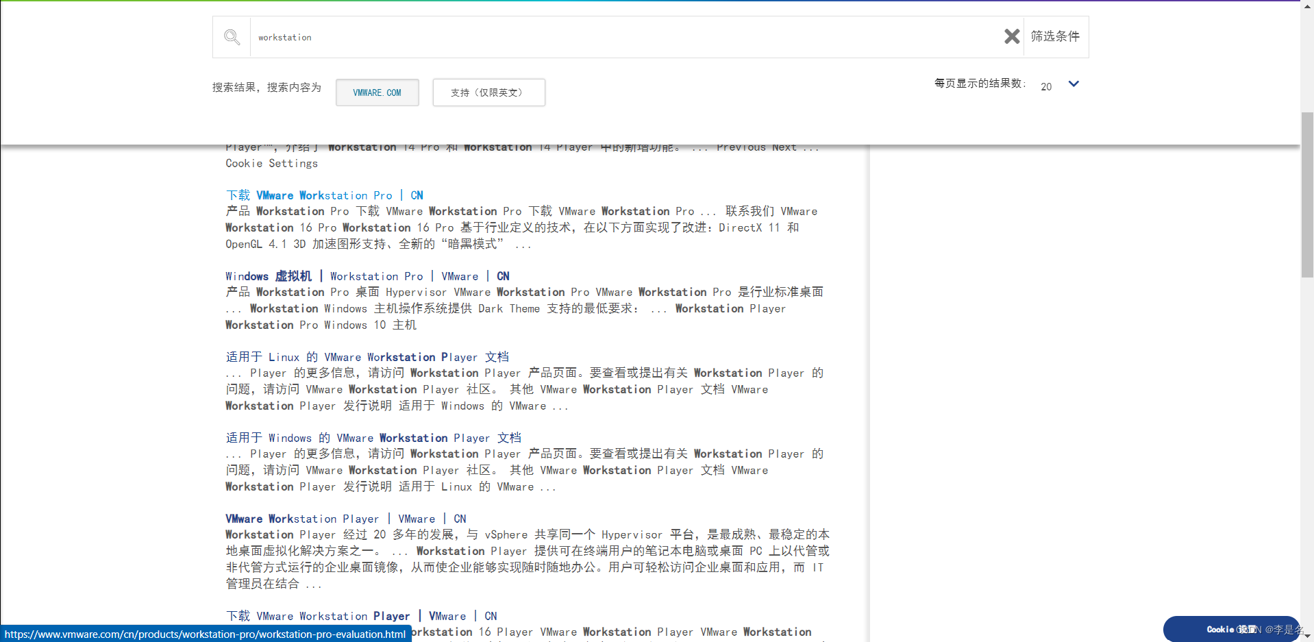Open 适用于 Windows 的 VMware Workstation Player 文档
This screenshot has height=642, width=1314.
click(x=374, y=438)
